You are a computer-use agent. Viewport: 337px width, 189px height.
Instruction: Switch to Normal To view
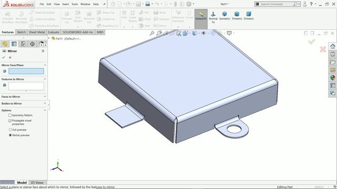(x=213, y=17)
